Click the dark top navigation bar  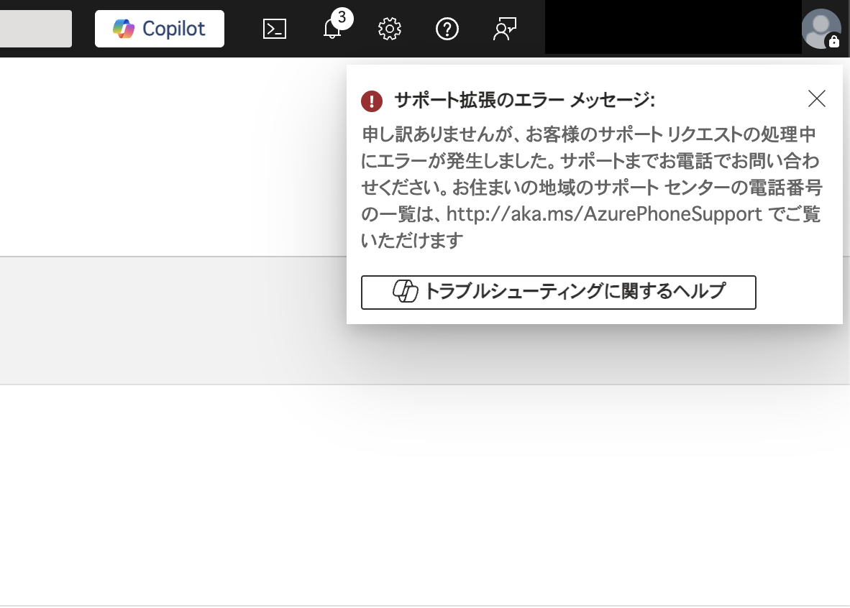647,29
